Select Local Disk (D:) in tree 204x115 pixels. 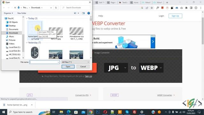click(15, 51)
